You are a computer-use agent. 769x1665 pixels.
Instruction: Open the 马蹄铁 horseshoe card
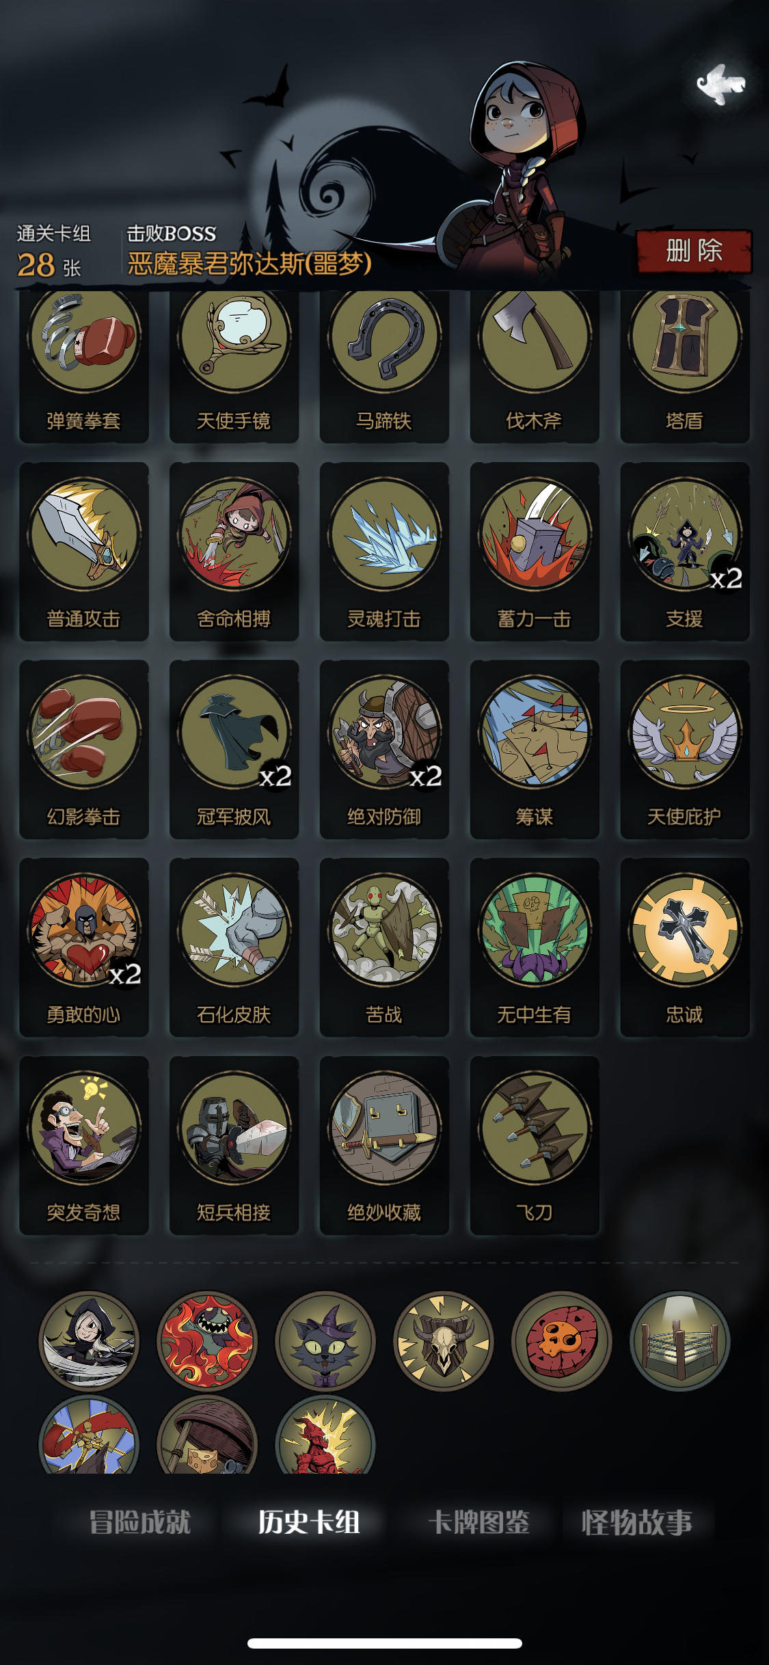[384, 366]
